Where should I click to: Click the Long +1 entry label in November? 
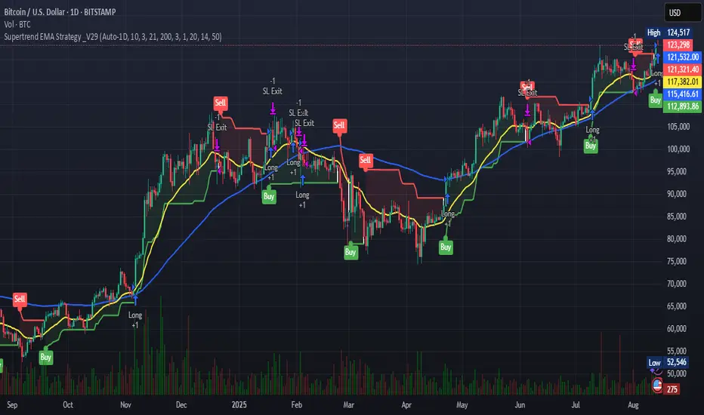[x=135, y=320]
